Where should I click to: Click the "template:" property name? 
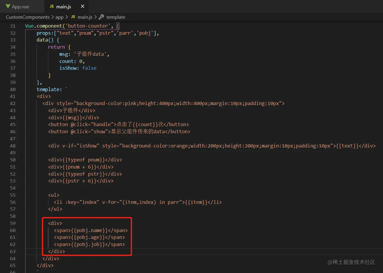point(49,89)
